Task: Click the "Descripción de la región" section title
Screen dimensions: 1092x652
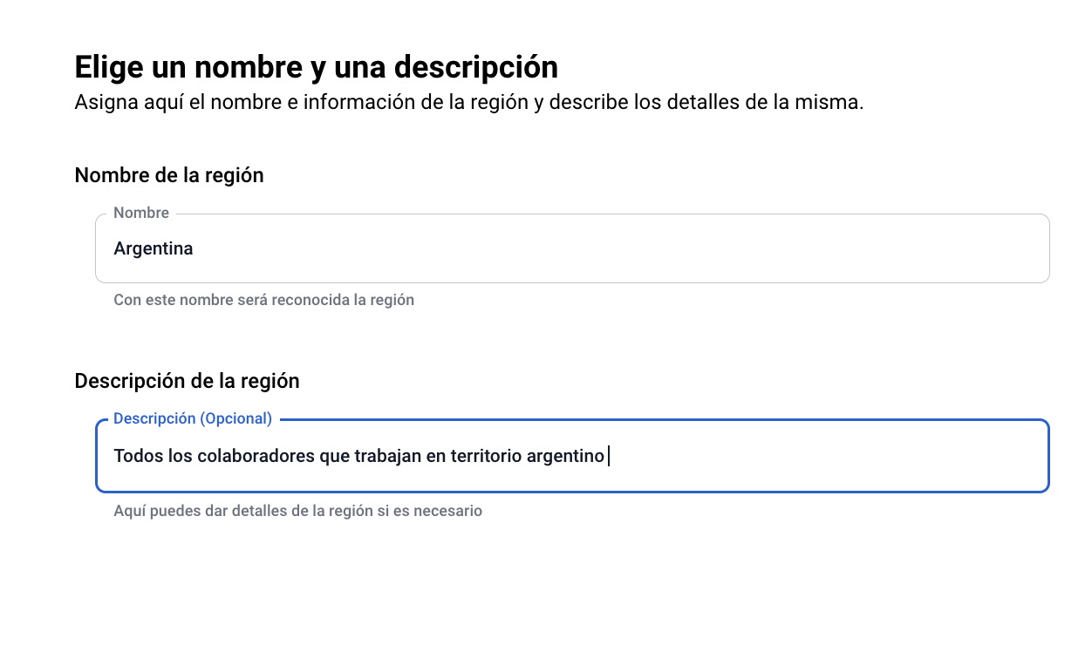Action: (187, 381)
